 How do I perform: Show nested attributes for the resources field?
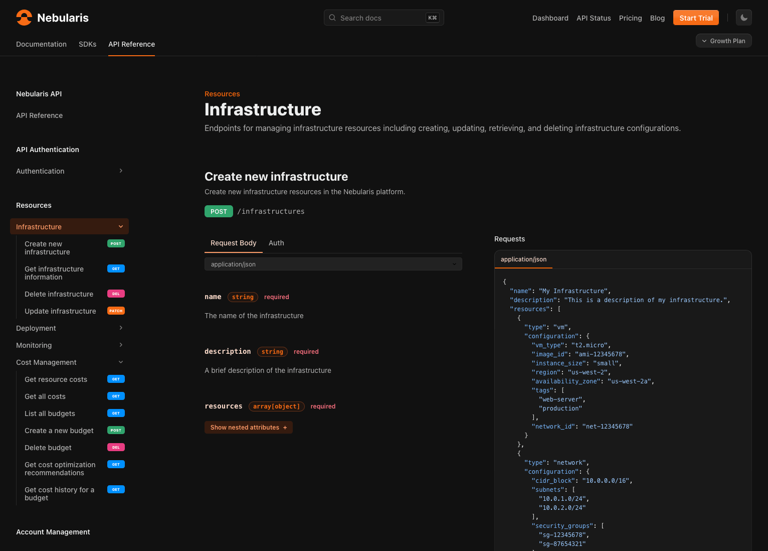[x=248, y=427]
